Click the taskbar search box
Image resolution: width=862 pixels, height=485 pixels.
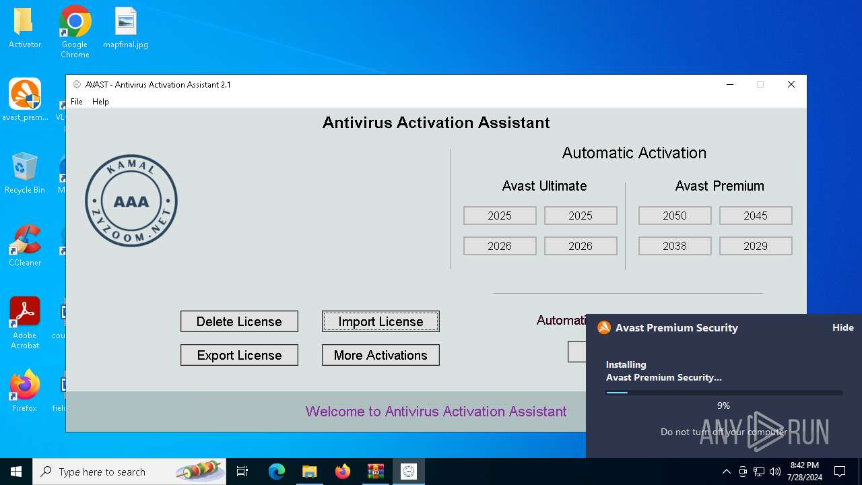(129, 472)
